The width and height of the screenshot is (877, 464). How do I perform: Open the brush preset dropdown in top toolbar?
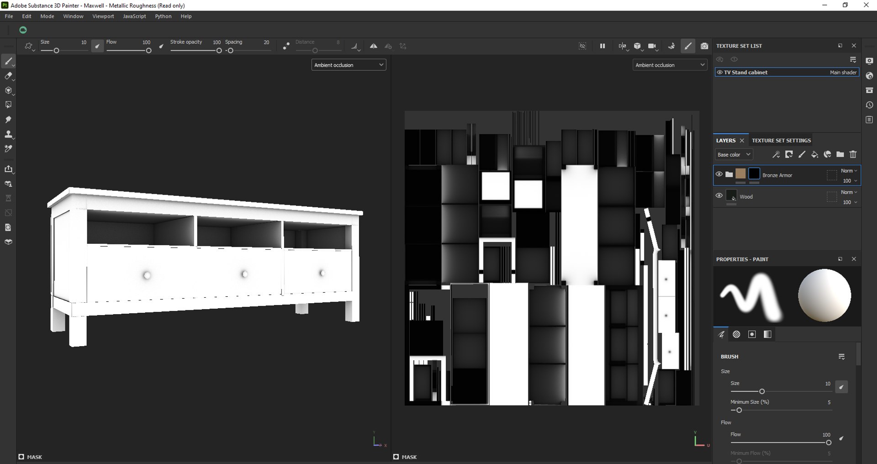tap(29, 46)
